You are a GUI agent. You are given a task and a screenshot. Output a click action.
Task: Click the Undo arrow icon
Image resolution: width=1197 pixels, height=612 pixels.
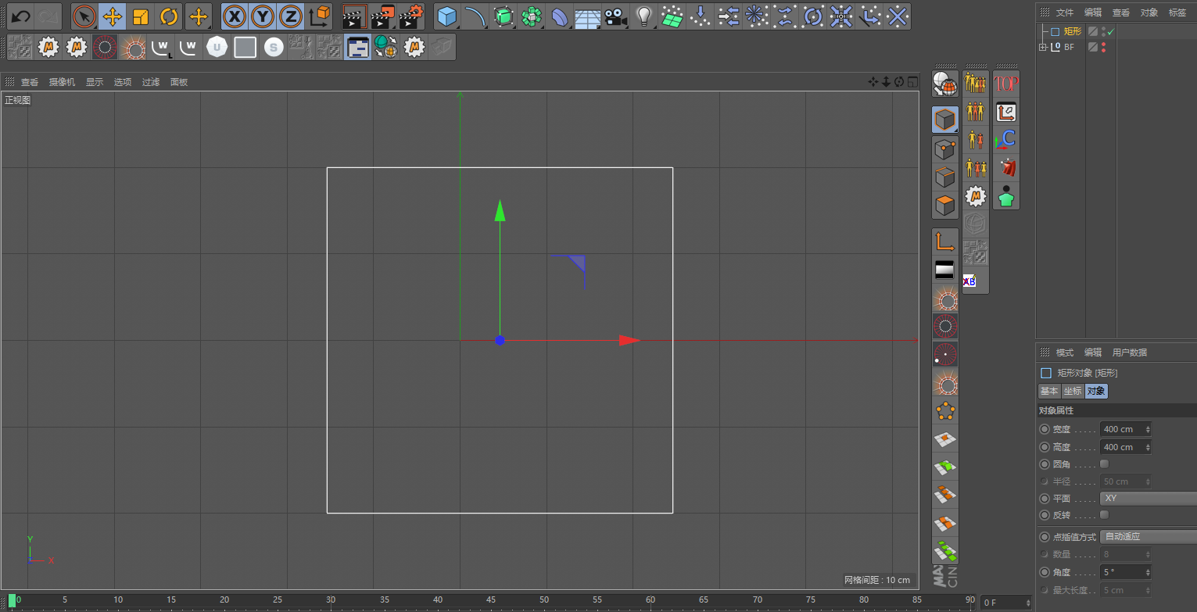(21, 16)
